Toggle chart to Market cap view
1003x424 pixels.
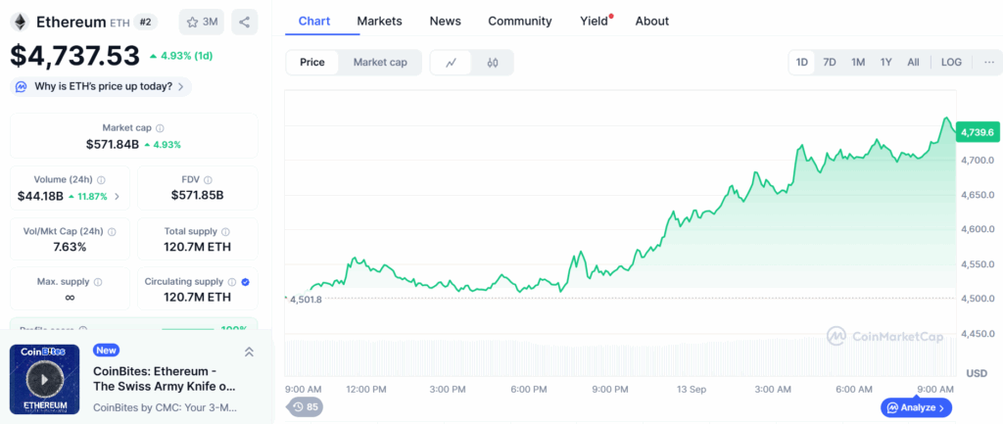(380, 62)
